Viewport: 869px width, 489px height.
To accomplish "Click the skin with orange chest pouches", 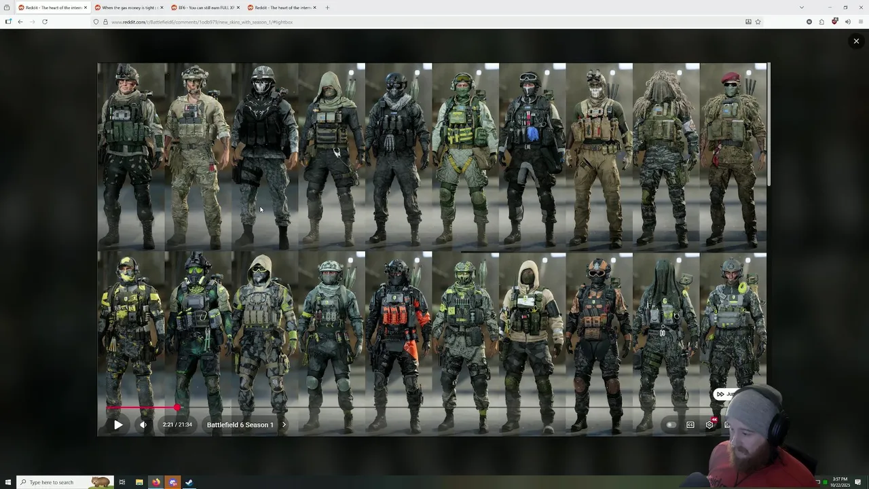I will coord(398,343).
